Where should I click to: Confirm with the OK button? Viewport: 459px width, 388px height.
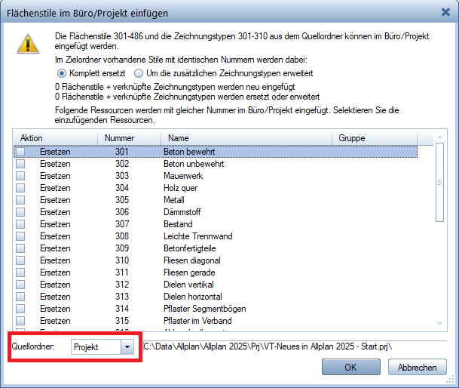(351, 367)
